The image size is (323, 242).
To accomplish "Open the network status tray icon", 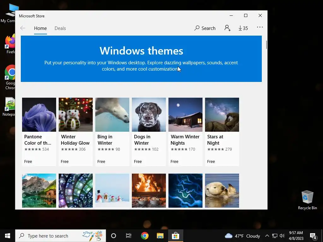I will pos(275,236).
